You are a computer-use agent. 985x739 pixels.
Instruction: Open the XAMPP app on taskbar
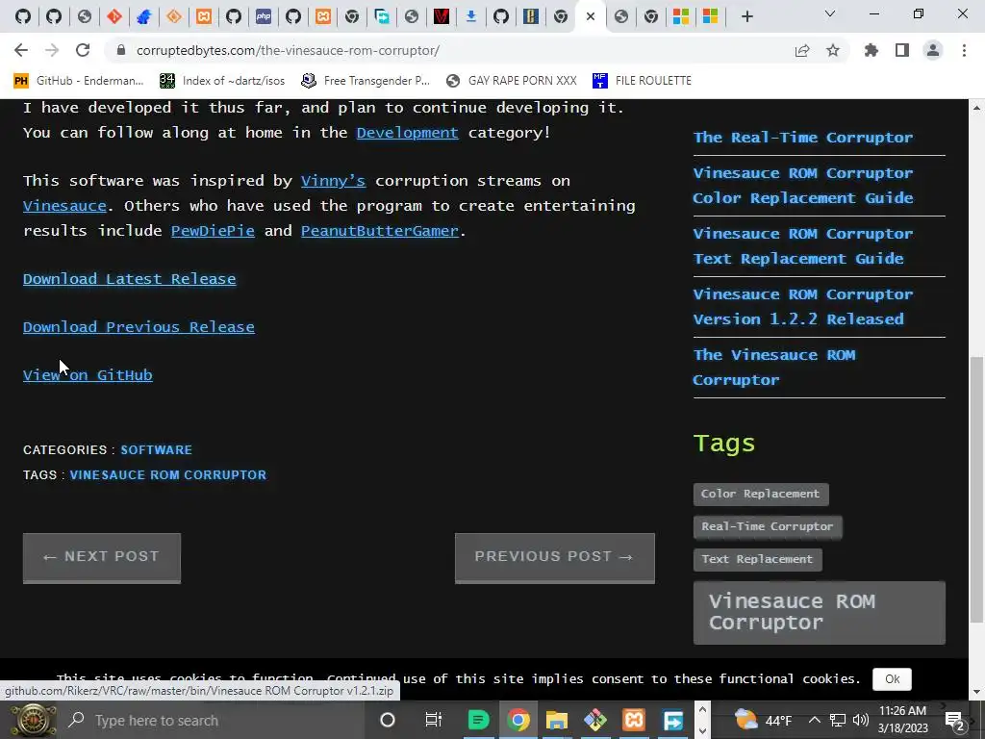pos(633,720)
